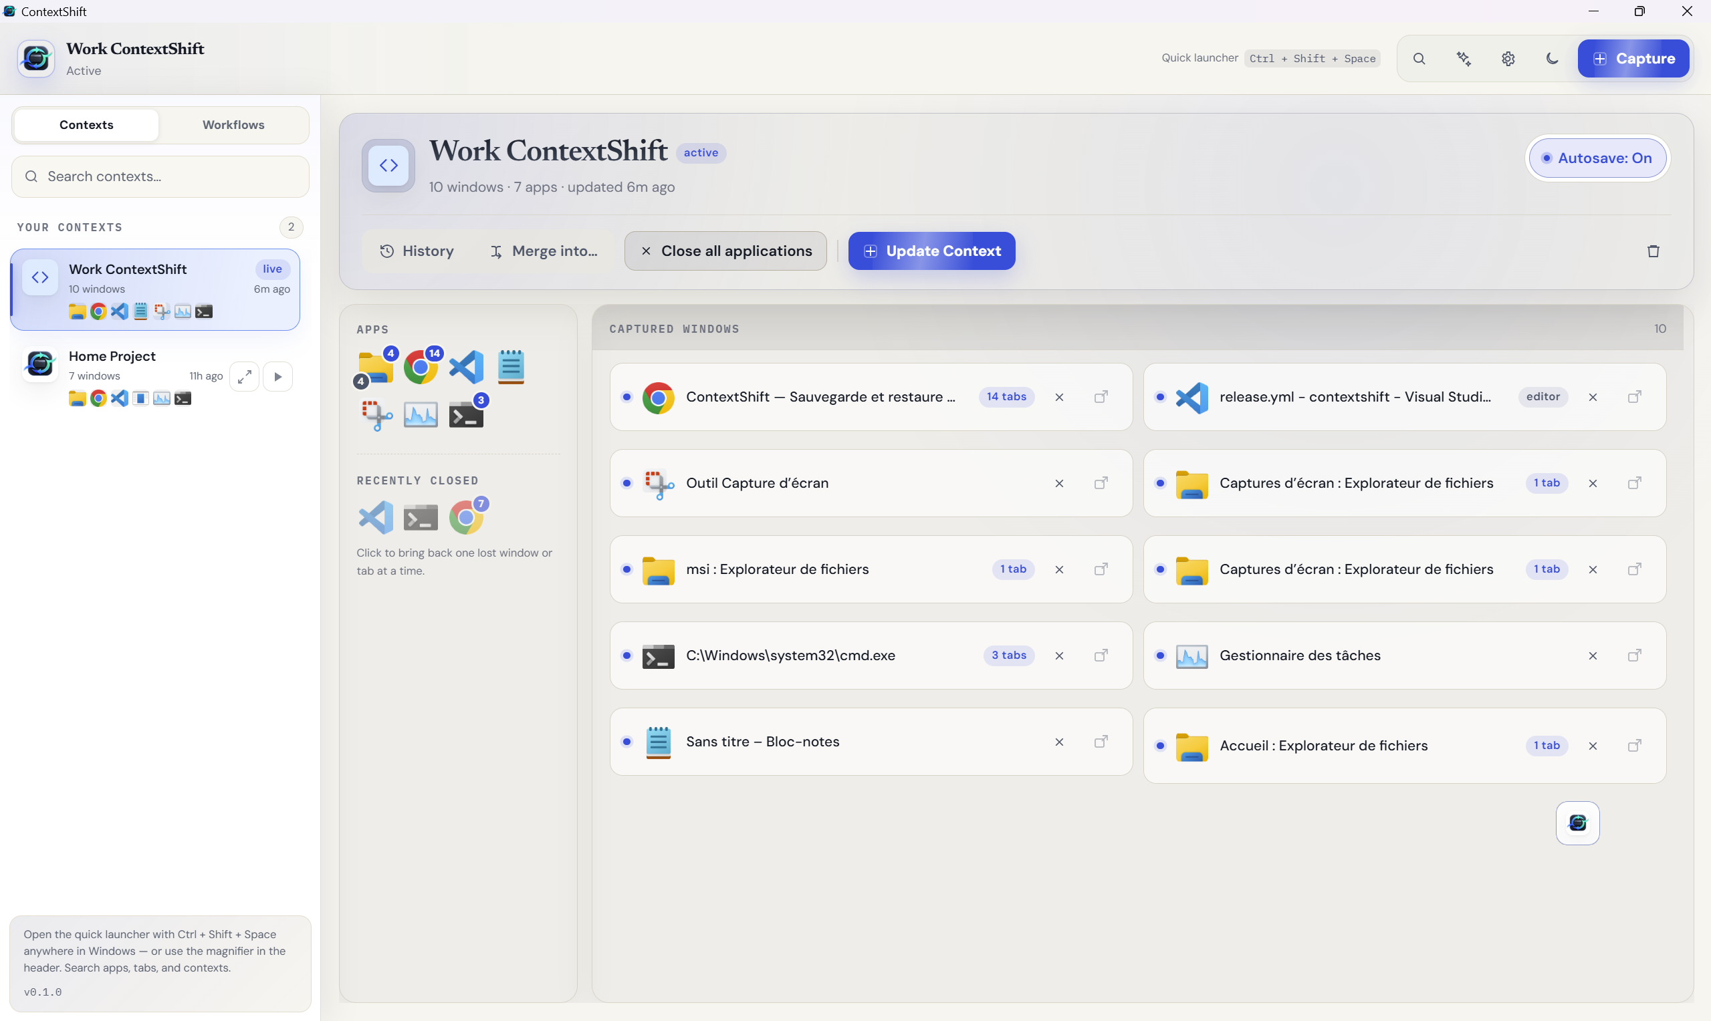This screenshot has width=1711, height=1021.
Task: Select the Work ContextShift context card
Action: pos(156,289)
